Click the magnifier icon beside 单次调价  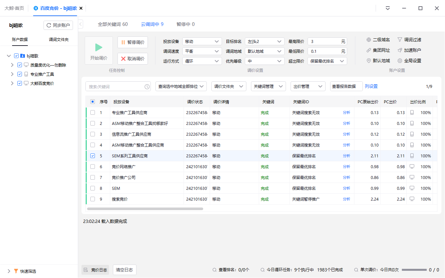point(356,270)
